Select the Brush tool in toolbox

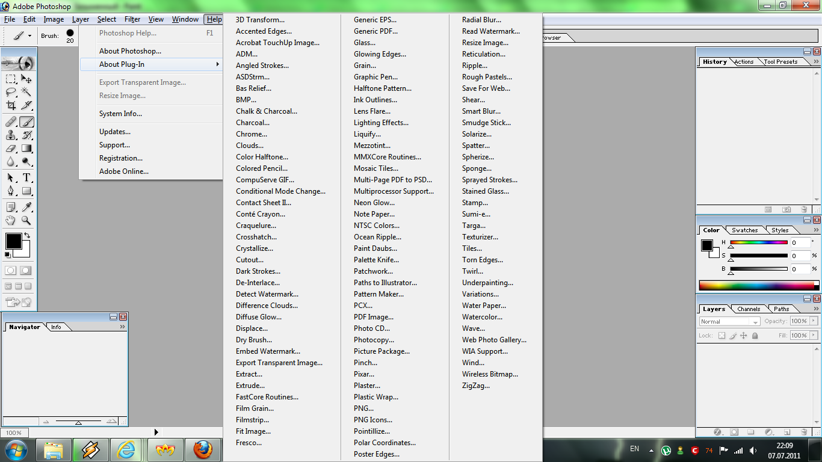26,122
